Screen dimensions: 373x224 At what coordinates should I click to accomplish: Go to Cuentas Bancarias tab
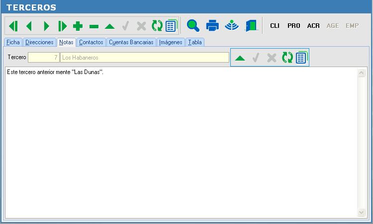click(131, 42)
